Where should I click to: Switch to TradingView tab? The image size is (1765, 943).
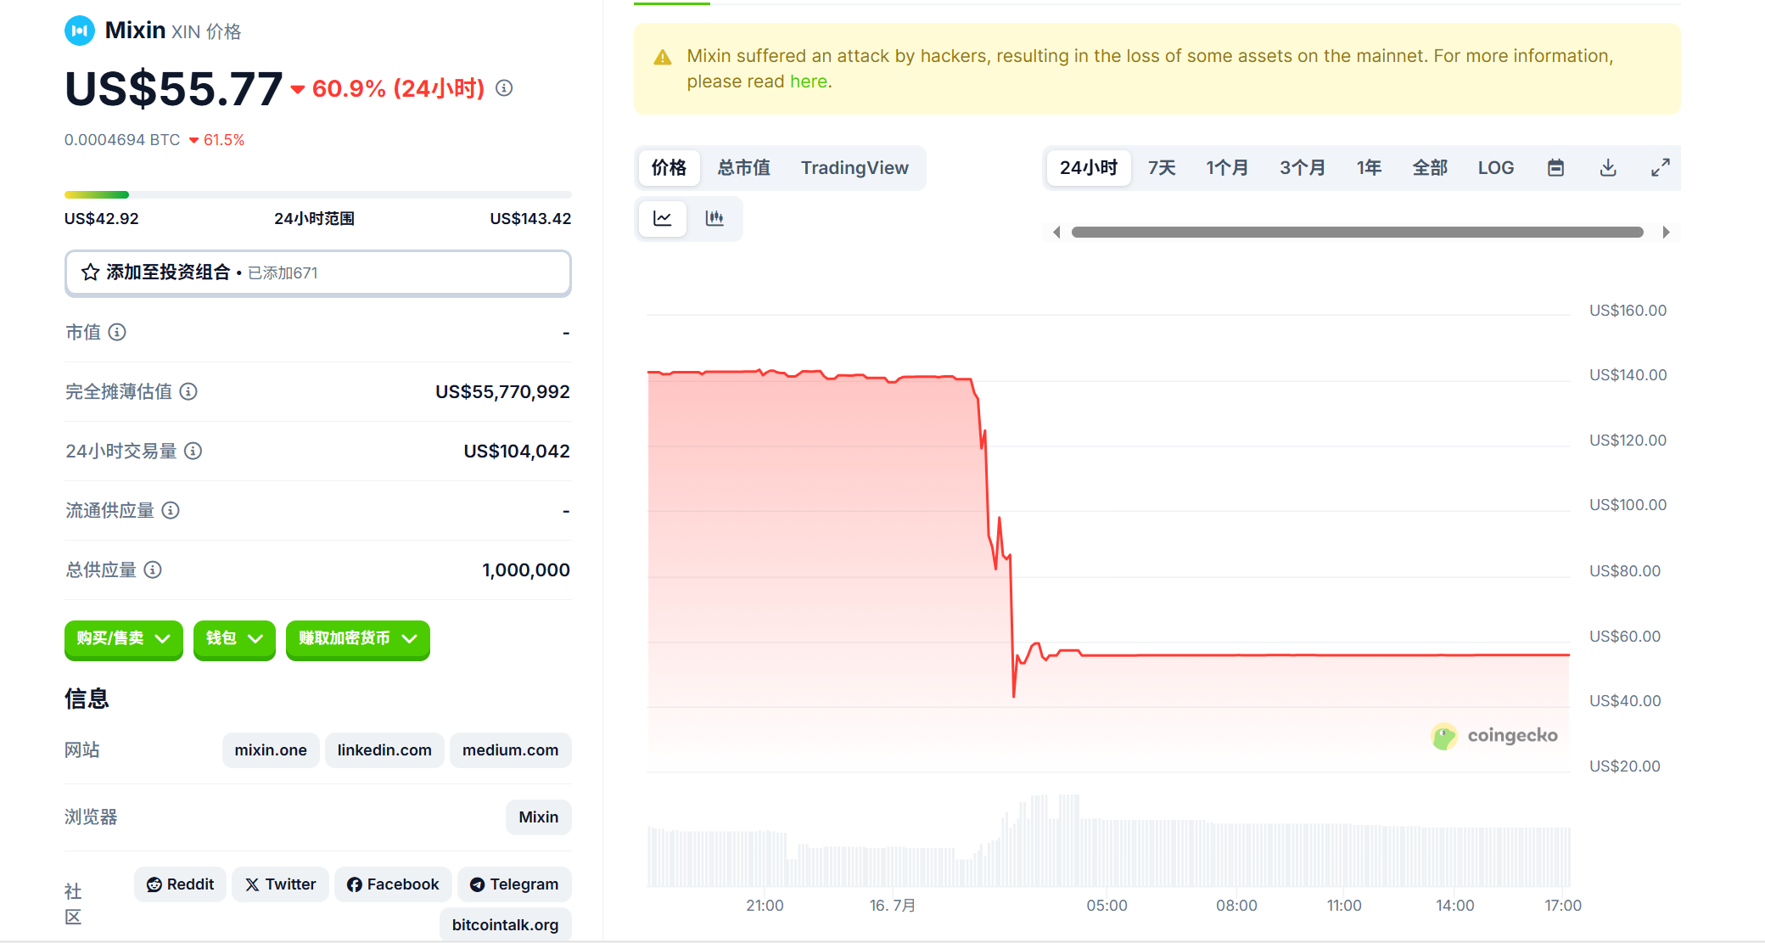[854, 168]
